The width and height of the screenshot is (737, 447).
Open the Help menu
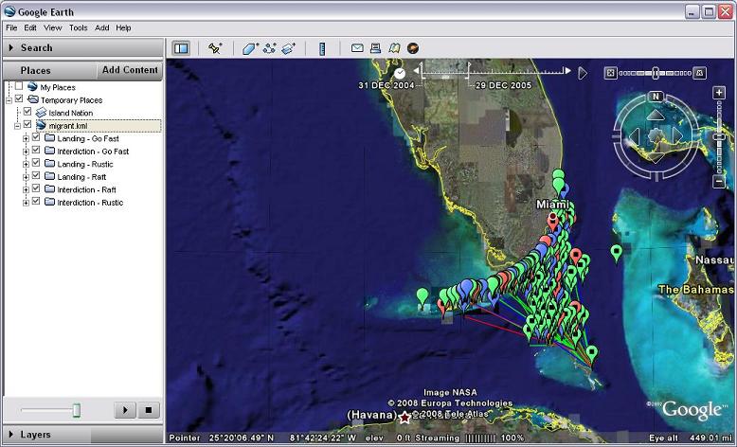(x=123, y=27)
